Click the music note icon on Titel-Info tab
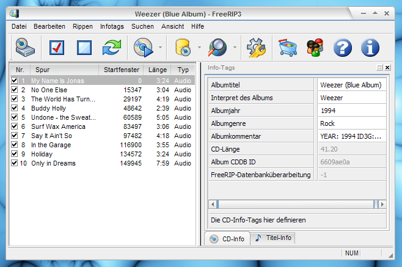Image resolution: width=402 pixels, height=267 pixels. coord(258,238)
